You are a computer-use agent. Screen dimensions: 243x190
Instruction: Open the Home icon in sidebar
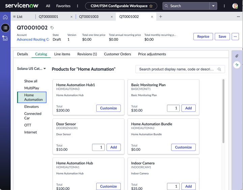pos(5,17)
